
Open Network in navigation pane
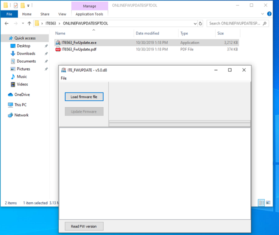pyautogui.click(x=21, y=115)
